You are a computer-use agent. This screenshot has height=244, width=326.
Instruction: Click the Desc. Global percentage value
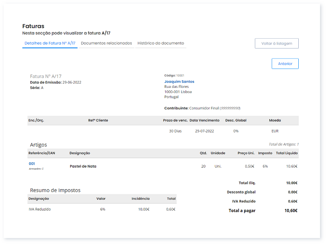click(x=236, y=131)
